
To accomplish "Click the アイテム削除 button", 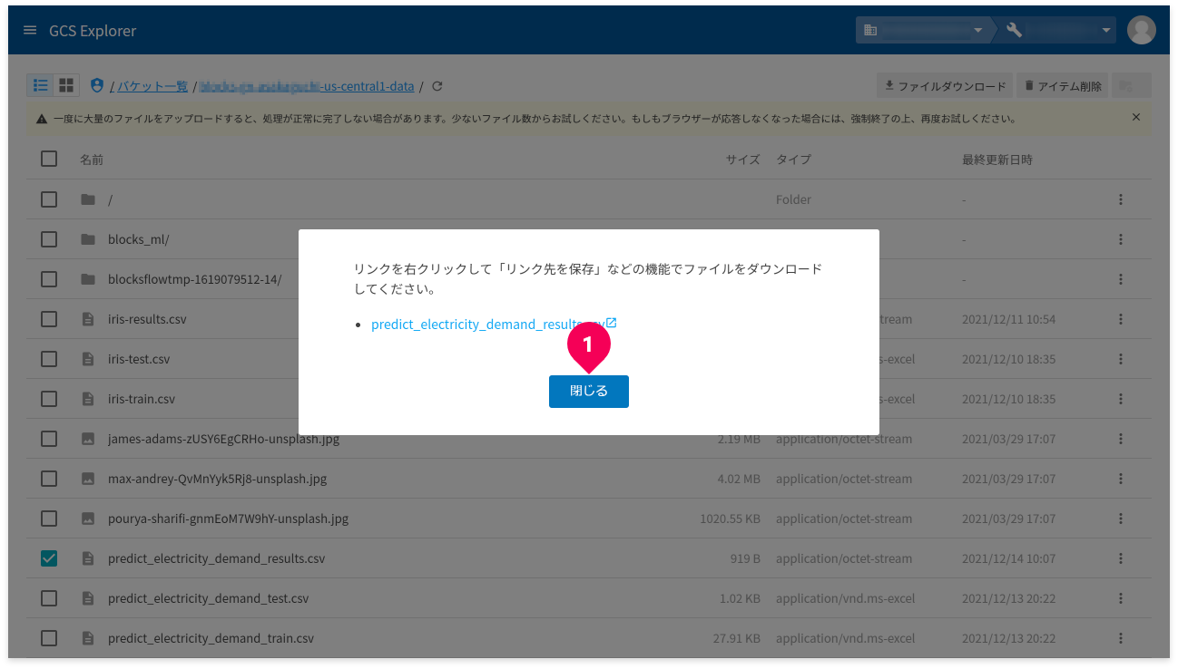I will [1062, 86].
